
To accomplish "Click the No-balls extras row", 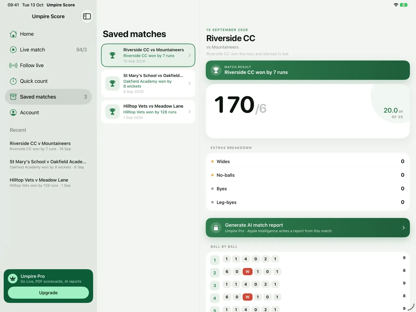I will point(308,175).
